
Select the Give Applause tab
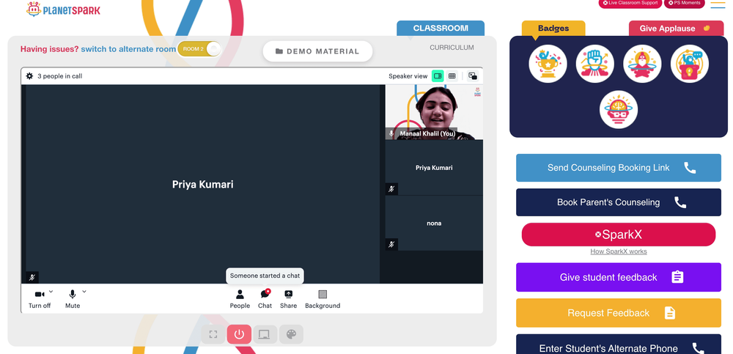coord(675,28)
